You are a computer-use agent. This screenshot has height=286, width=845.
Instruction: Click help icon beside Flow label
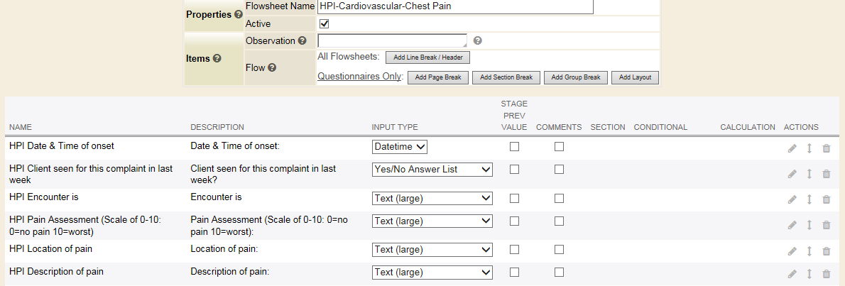(x=272, y=67)
